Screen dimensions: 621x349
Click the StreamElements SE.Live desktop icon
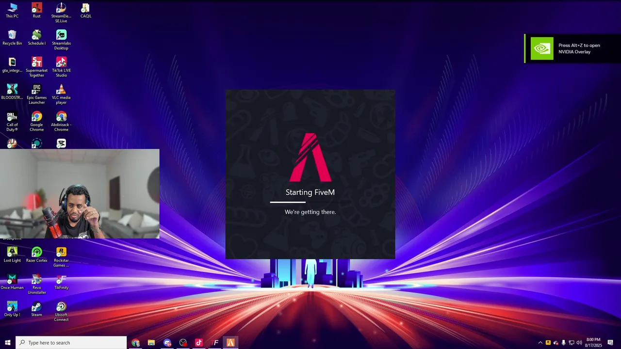pyautogui.click(x=61, y=13)
